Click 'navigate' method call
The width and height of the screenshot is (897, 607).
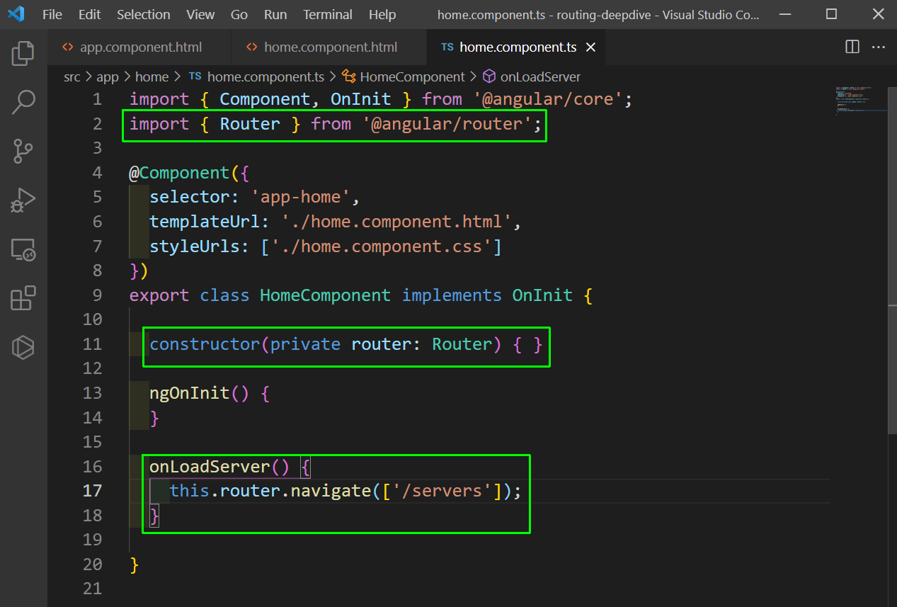point(331,491)
